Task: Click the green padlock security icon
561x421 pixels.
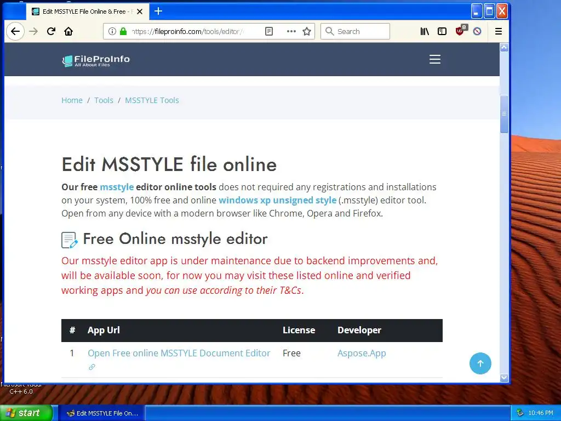Action: [x=123, y=31]
